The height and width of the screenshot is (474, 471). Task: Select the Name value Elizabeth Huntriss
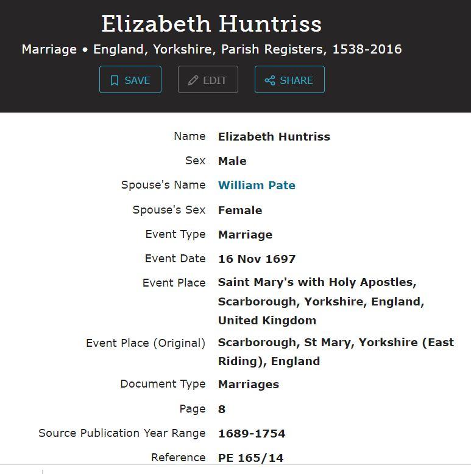[274, 137]
